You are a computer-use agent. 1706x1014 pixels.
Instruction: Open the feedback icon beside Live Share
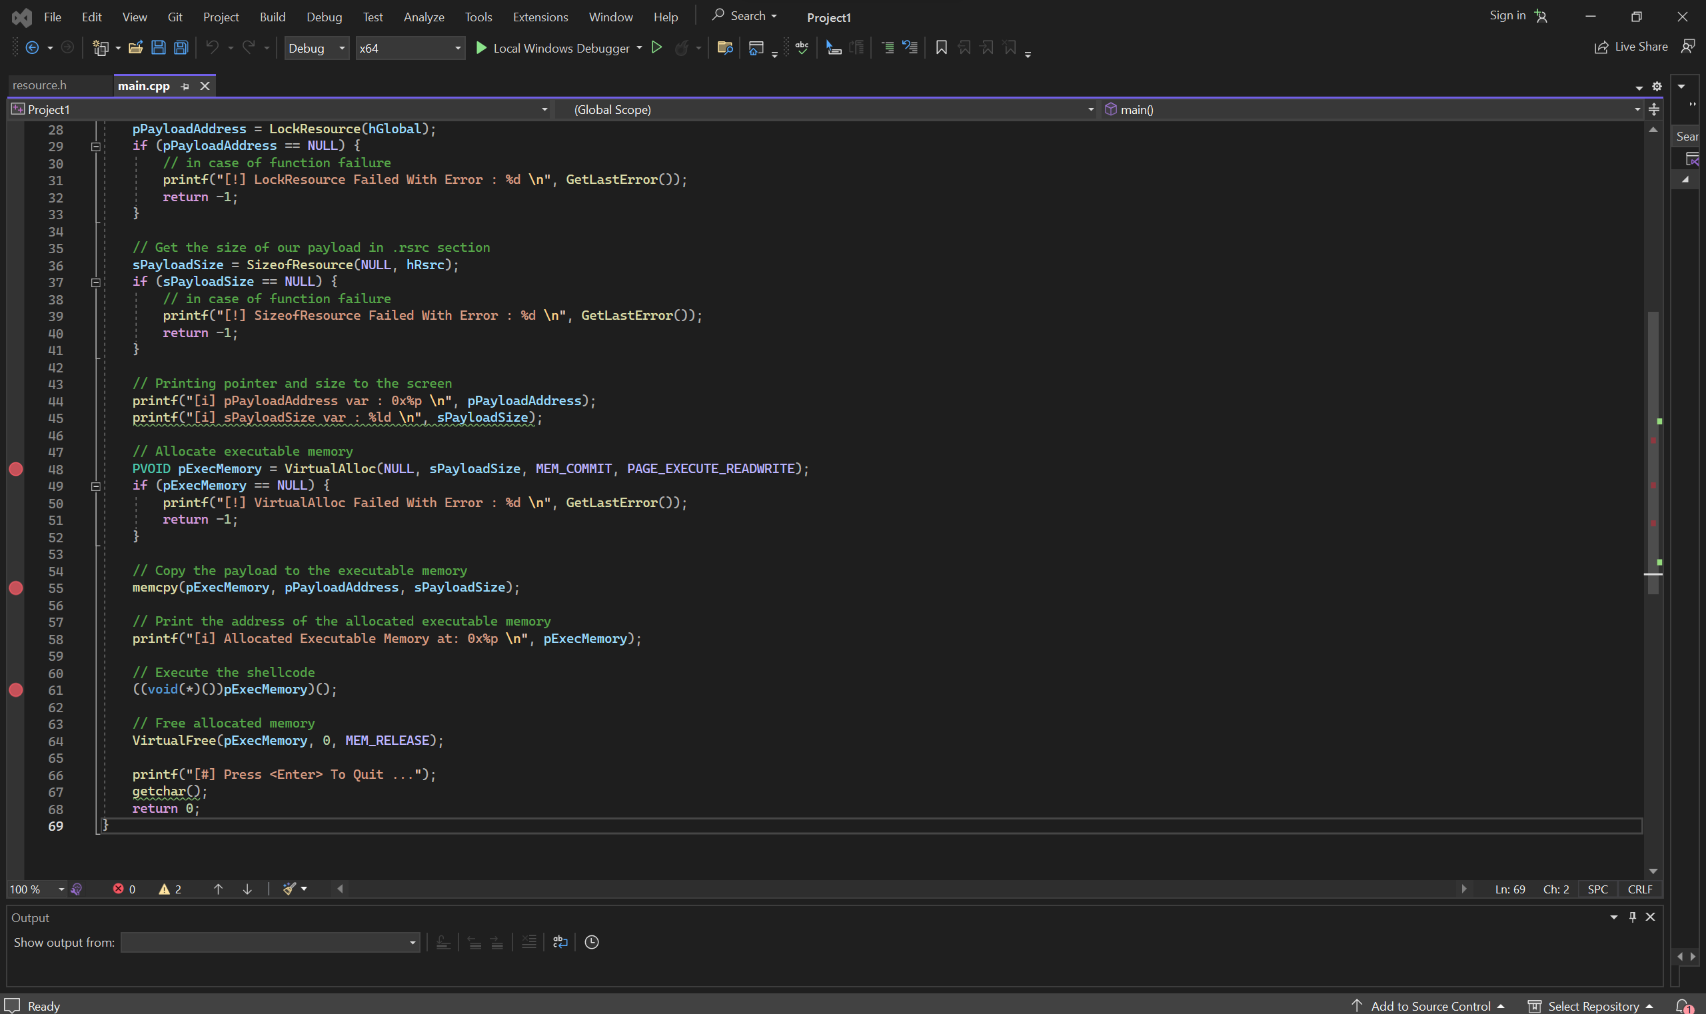coord(1687,47)
